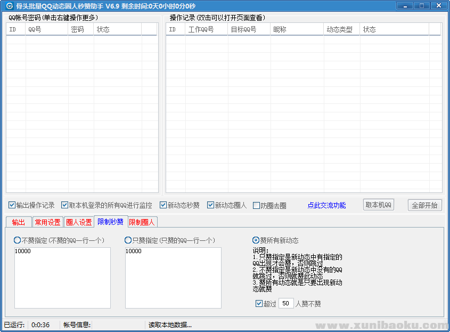Image resolution: width=450 pixels, height=332 pixels.
Task: Enable the 输出操作记录 checkbox
Action: click(x=12, y=205)
